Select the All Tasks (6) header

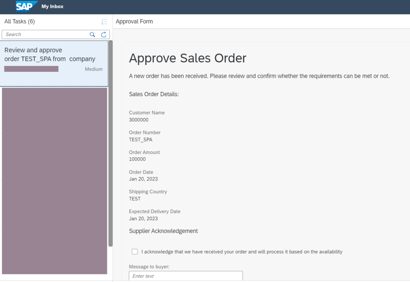pyautogui.click(x=20, y=22)
